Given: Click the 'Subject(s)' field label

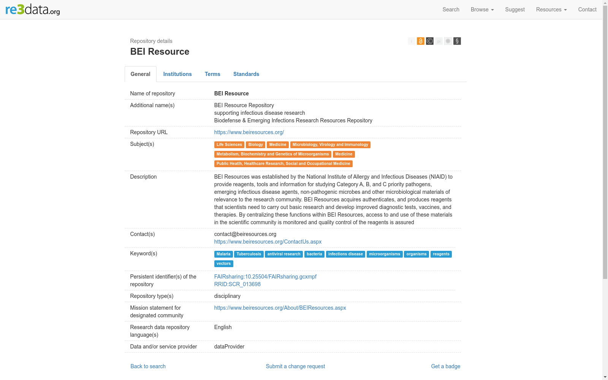Looking at the screenshot, I should pos(142,144).
